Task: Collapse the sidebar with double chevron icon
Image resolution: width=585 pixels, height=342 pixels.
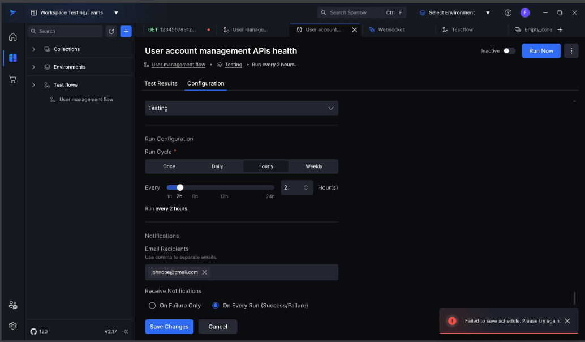Action: pyautogui.click(x=126, y=331)
